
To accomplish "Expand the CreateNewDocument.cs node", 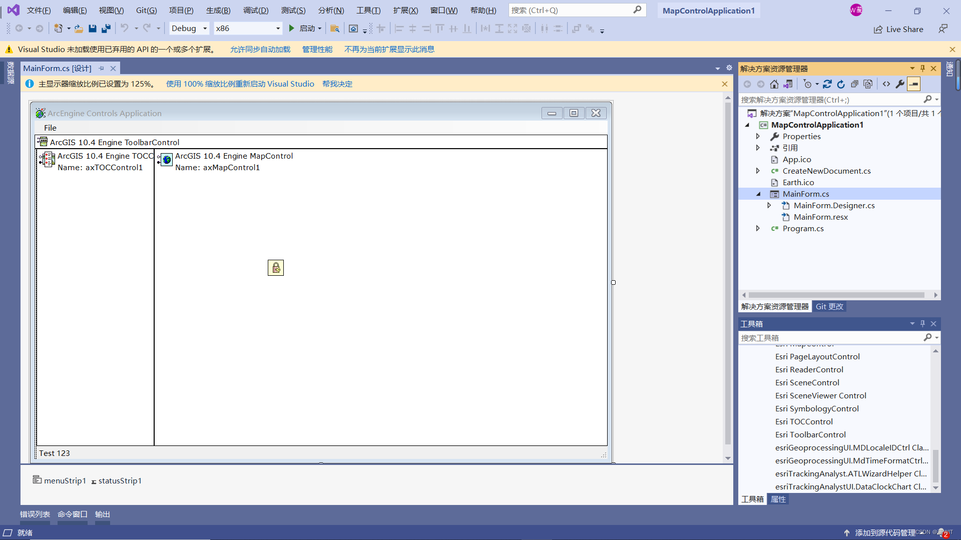I will 758,171.
